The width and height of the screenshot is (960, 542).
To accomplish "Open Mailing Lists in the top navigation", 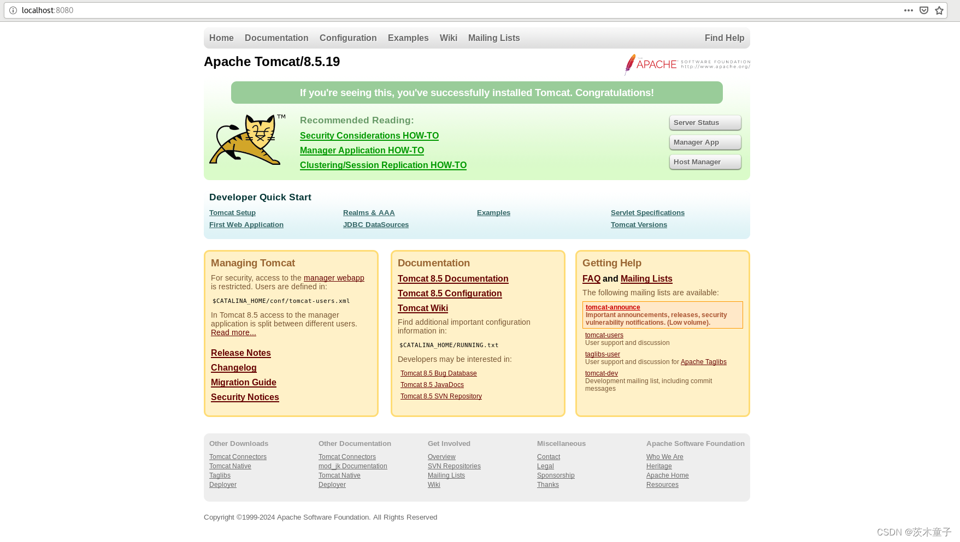I will point(494,38).
